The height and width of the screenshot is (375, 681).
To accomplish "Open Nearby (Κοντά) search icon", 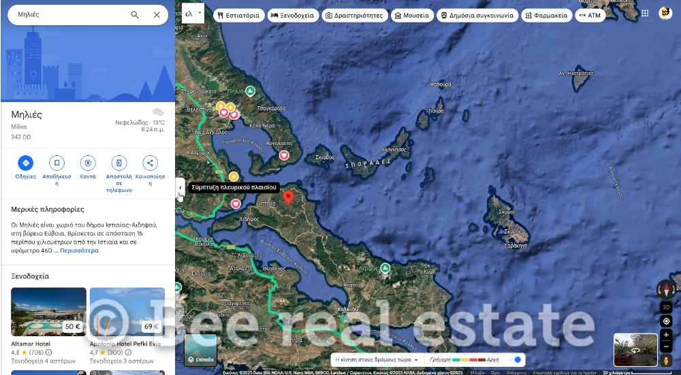I will point(88,163).
